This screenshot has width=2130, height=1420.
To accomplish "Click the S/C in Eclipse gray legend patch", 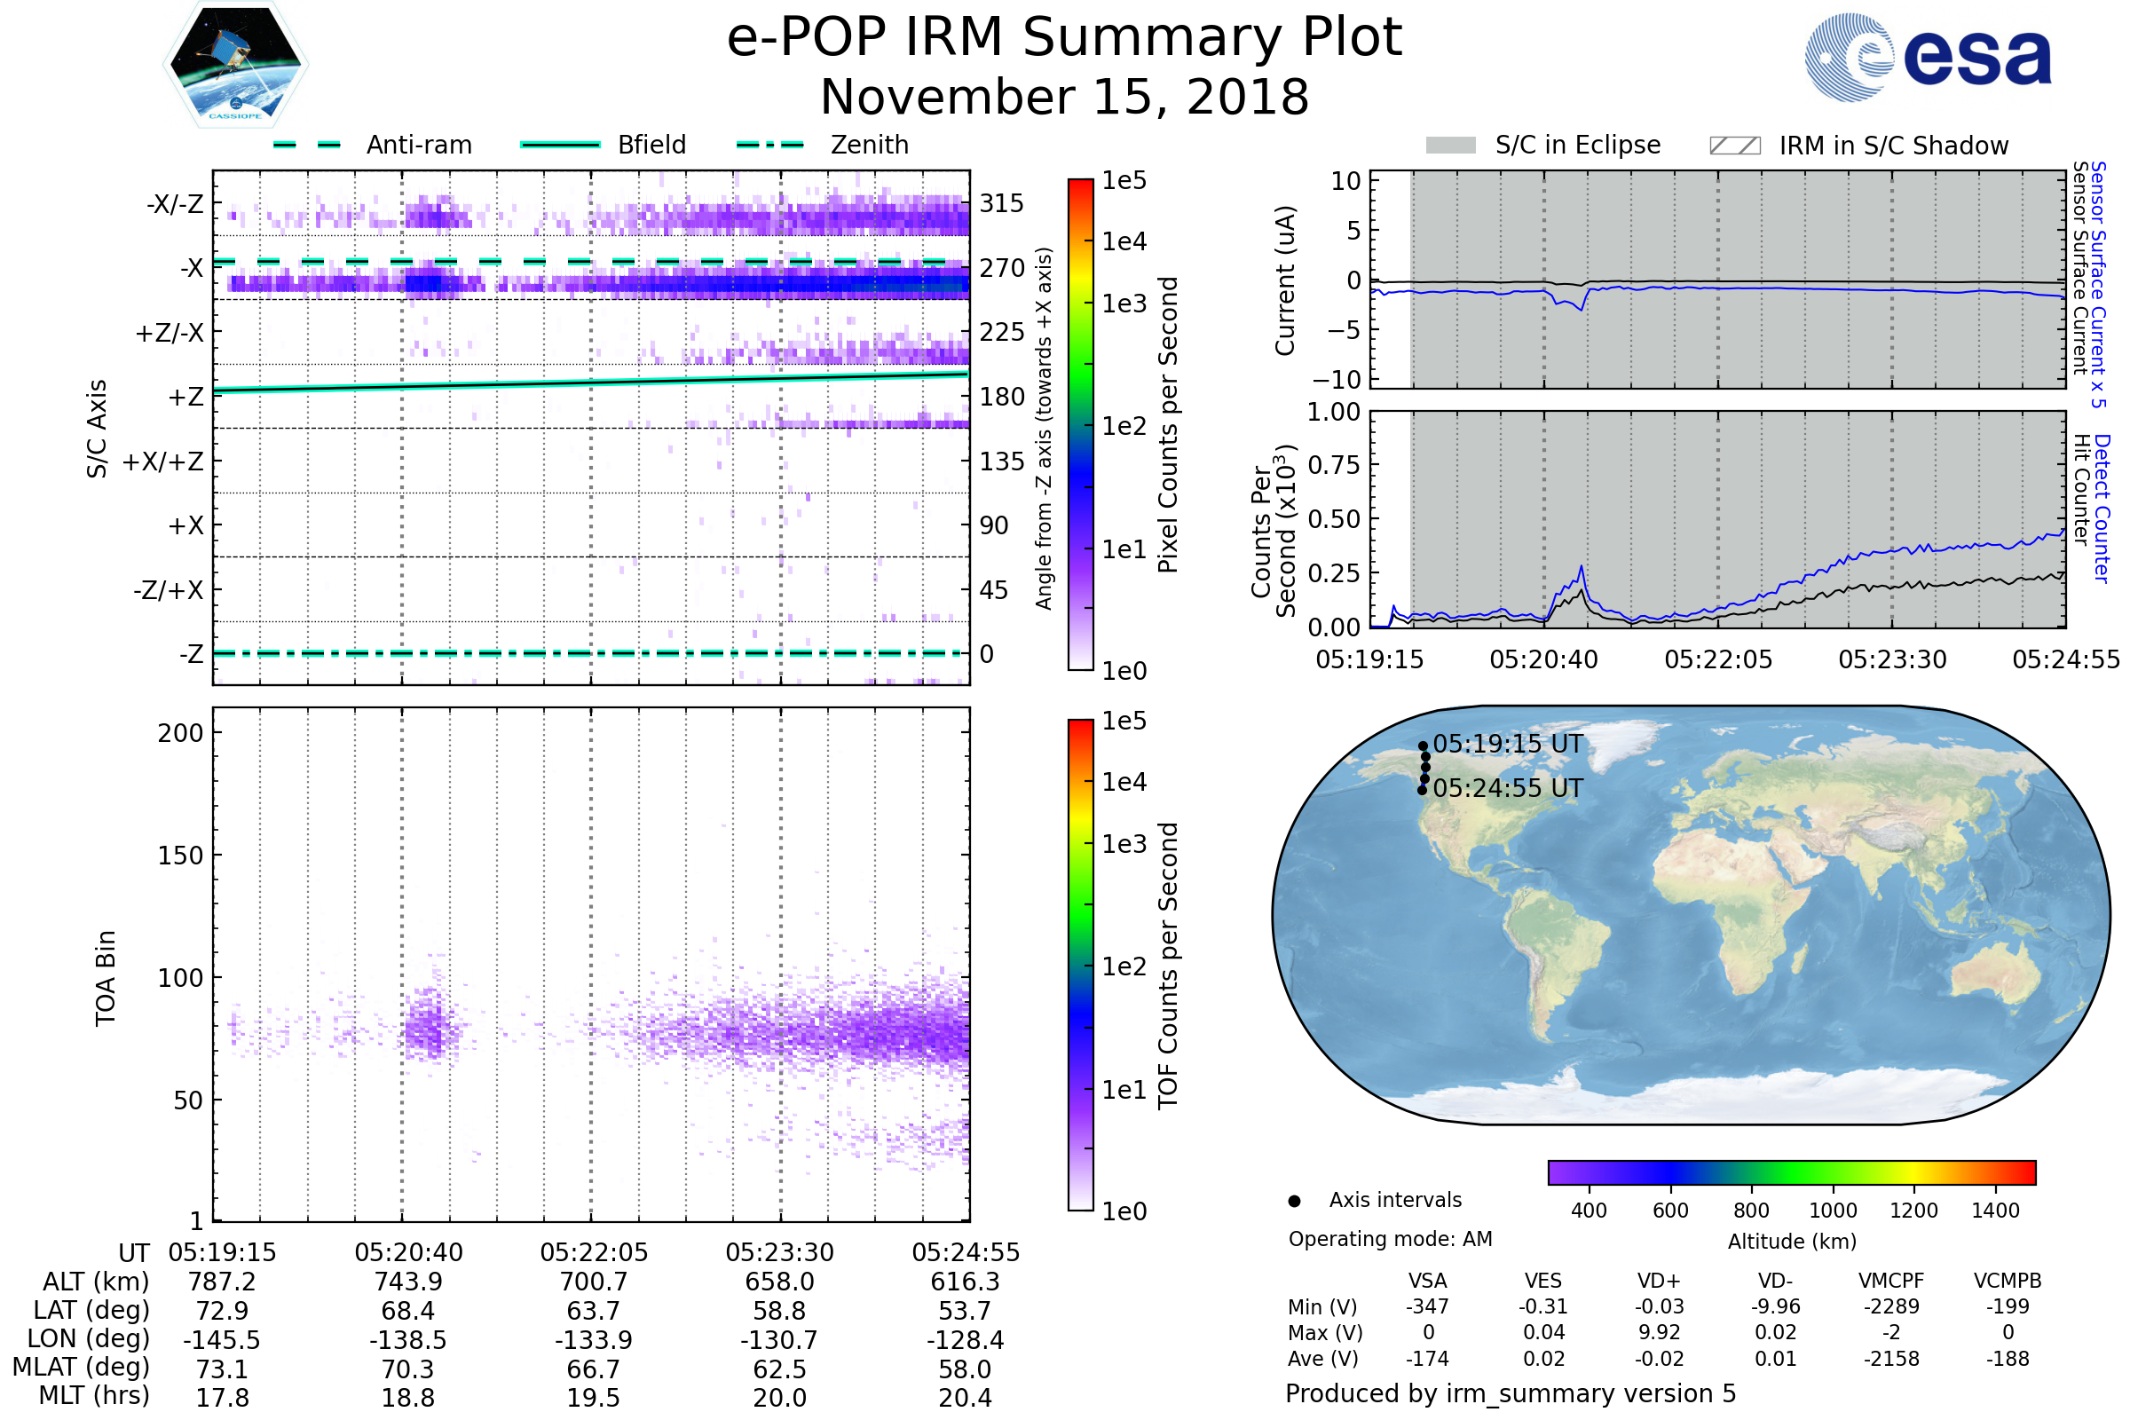I will coord(1450,146).
